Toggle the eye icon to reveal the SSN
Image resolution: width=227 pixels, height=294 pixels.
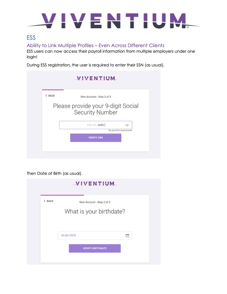(127, 125)
